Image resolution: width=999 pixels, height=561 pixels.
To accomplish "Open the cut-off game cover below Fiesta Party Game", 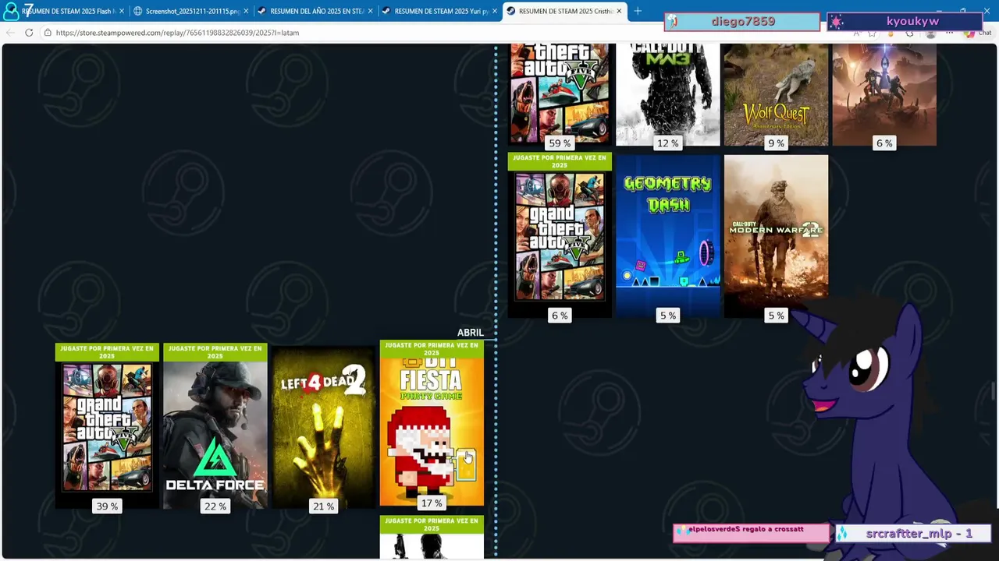I will pos(432,537).
